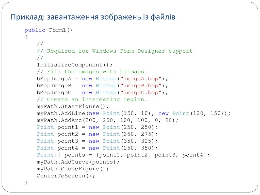Click the 'myPath.CloseFigure();' line
The image size is (260, 195).
73,169
